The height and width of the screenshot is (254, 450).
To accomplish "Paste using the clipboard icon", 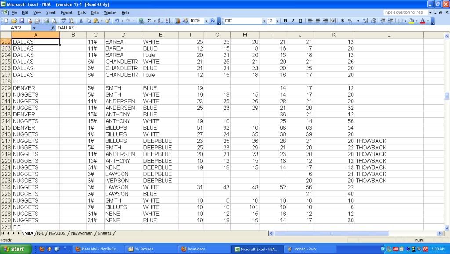I will point(96,21).
